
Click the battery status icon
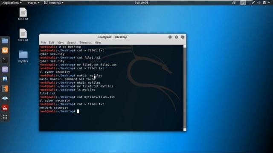click(x=264, y=3)
